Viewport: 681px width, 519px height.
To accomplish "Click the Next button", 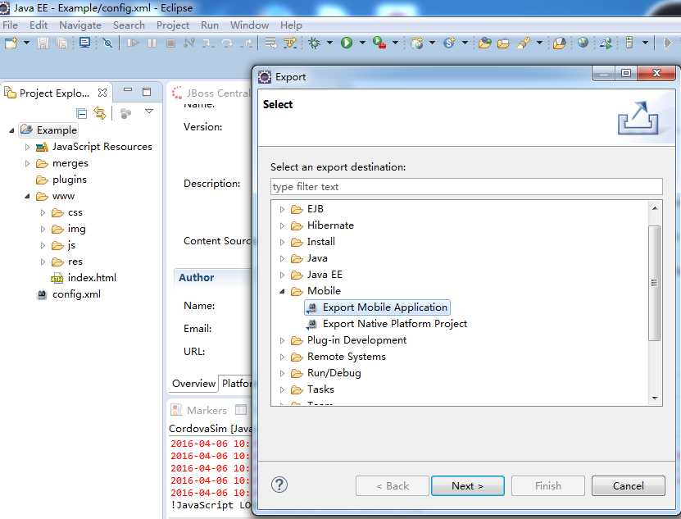I will pos(468,486).
